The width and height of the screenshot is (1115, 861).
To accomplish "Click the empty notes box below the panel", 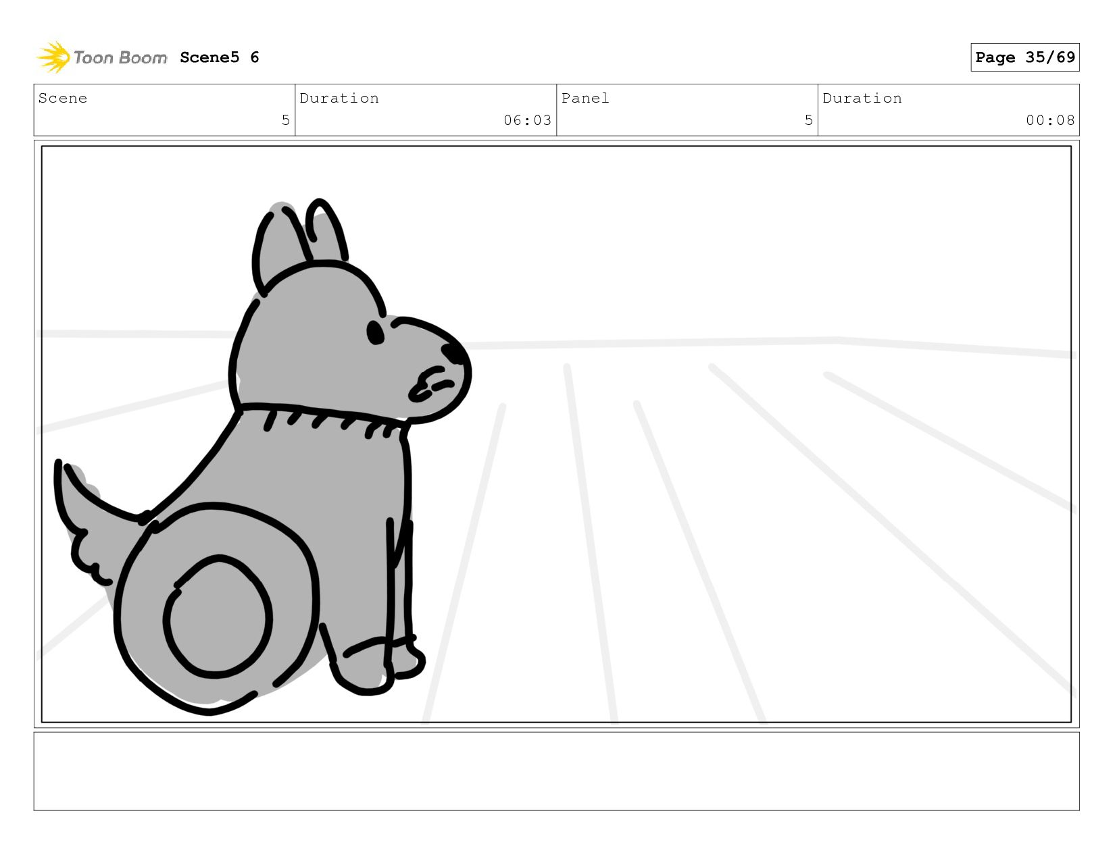I will click(x=556, y=771).
